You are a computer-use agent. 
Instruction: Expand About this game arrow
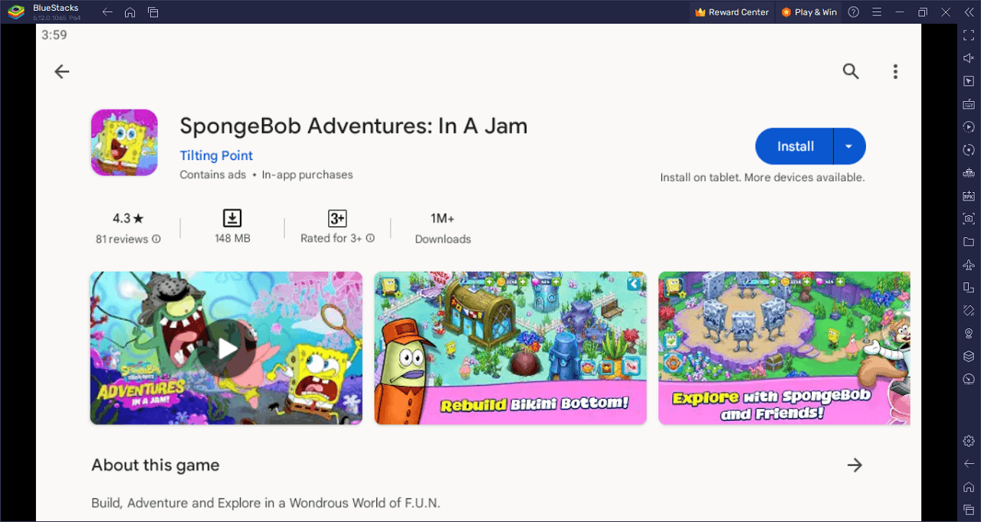(855, 465)
